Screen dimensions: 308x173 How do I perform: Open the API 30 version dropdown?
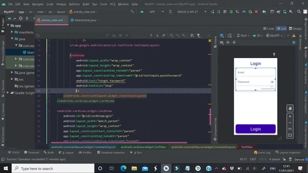click(258, 36)
